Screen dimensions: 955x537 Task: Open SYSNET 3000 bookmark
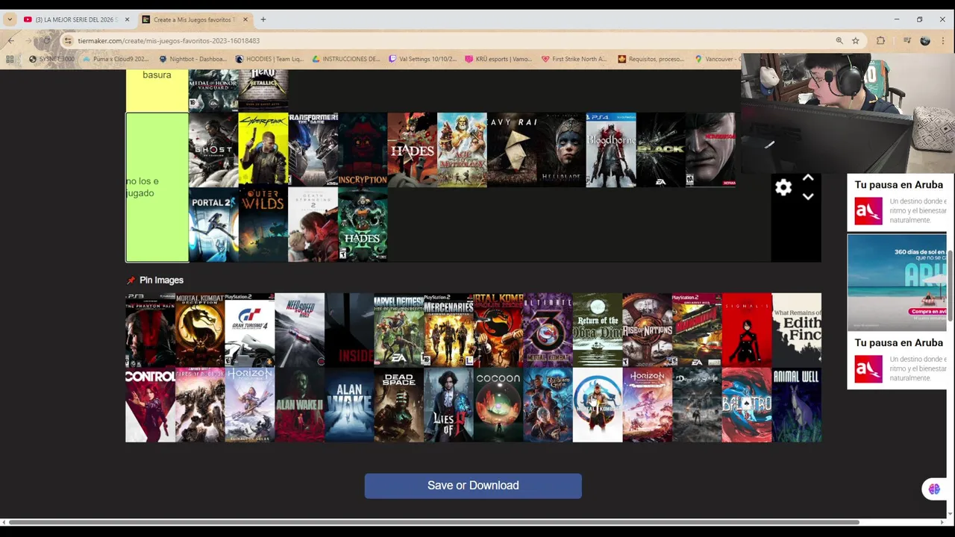tap(52, 59)
